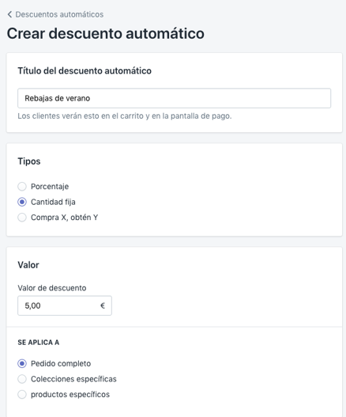
Task: Click the back chevron icon beside Descuentos automáticos
Action: coord(9,14)
